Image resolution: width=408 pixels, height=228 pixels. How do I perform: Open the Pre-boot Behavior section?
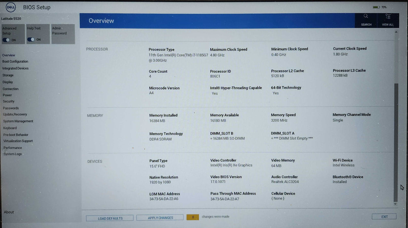point(16,135)
